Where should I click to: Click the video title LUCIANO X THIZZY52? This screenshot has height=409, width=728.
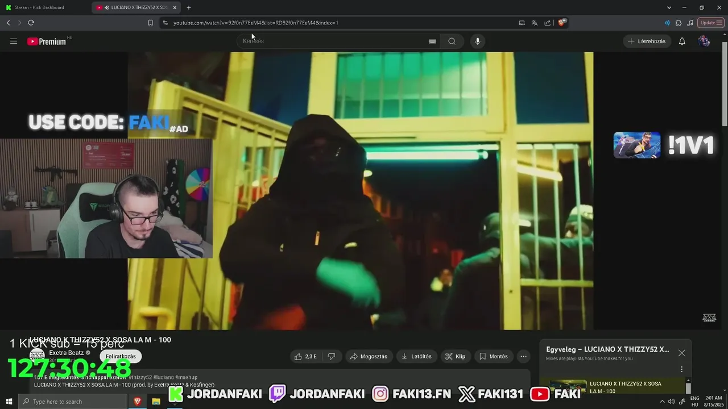100,340
